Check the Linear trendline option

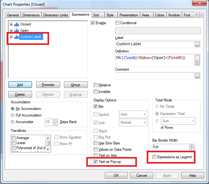click(14, 143)
